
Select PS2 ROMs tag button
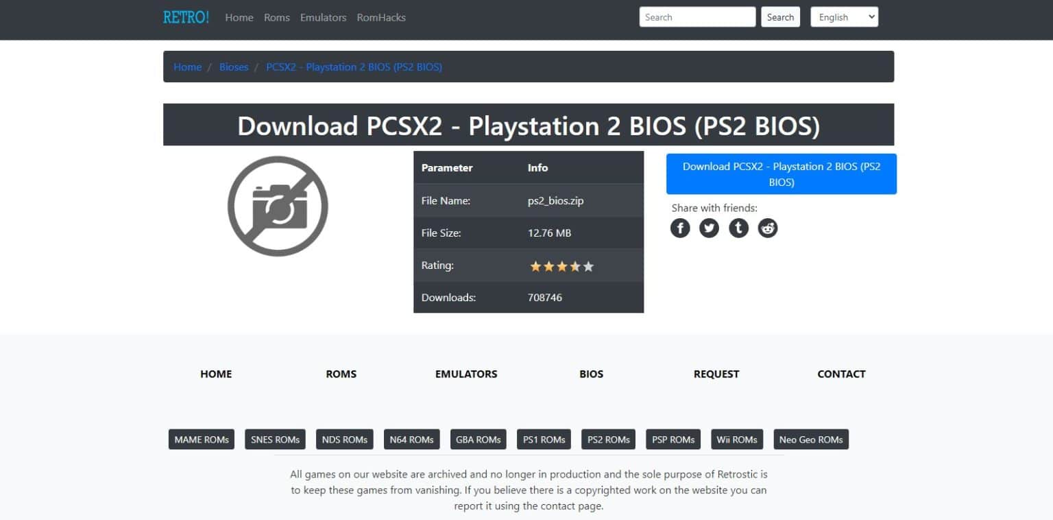coord(609,440)
